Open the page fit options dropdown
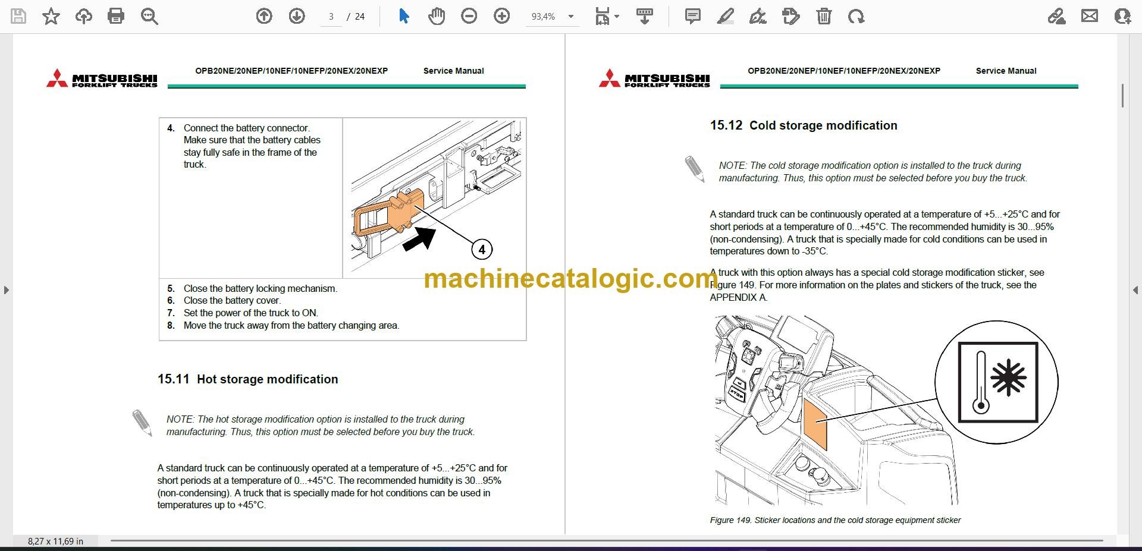Screen dimensions: 1142x551 click(x=607, y=16)
